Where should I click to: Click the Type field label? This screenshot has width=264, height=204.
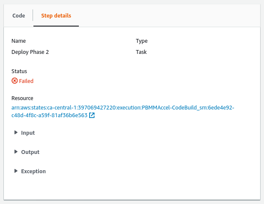(x=141, y=41)
